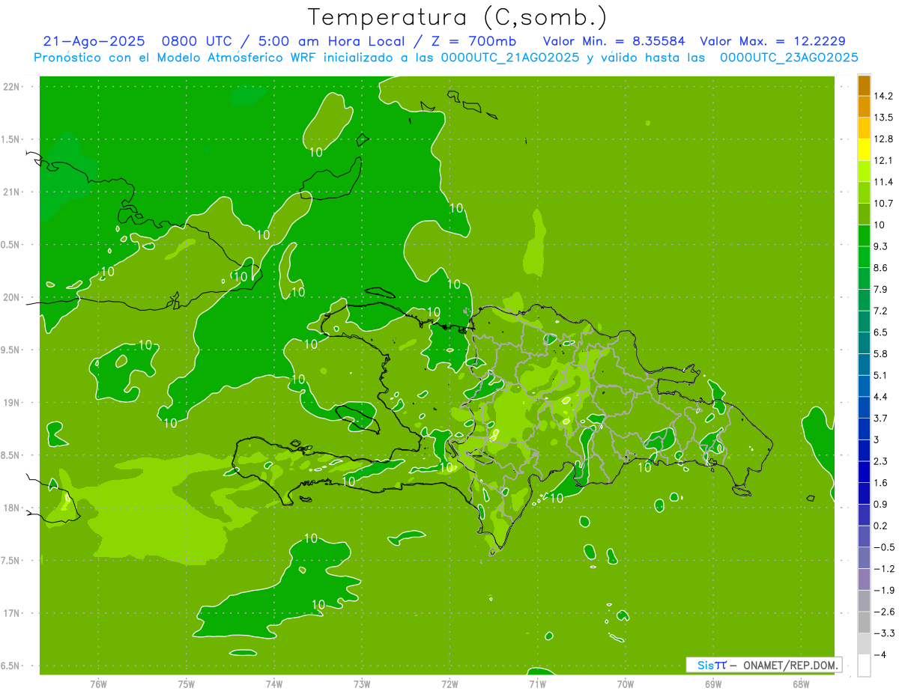Click the purple swatch between -1.2 and -1.9
899x694 pixels.
coord(864,579)
